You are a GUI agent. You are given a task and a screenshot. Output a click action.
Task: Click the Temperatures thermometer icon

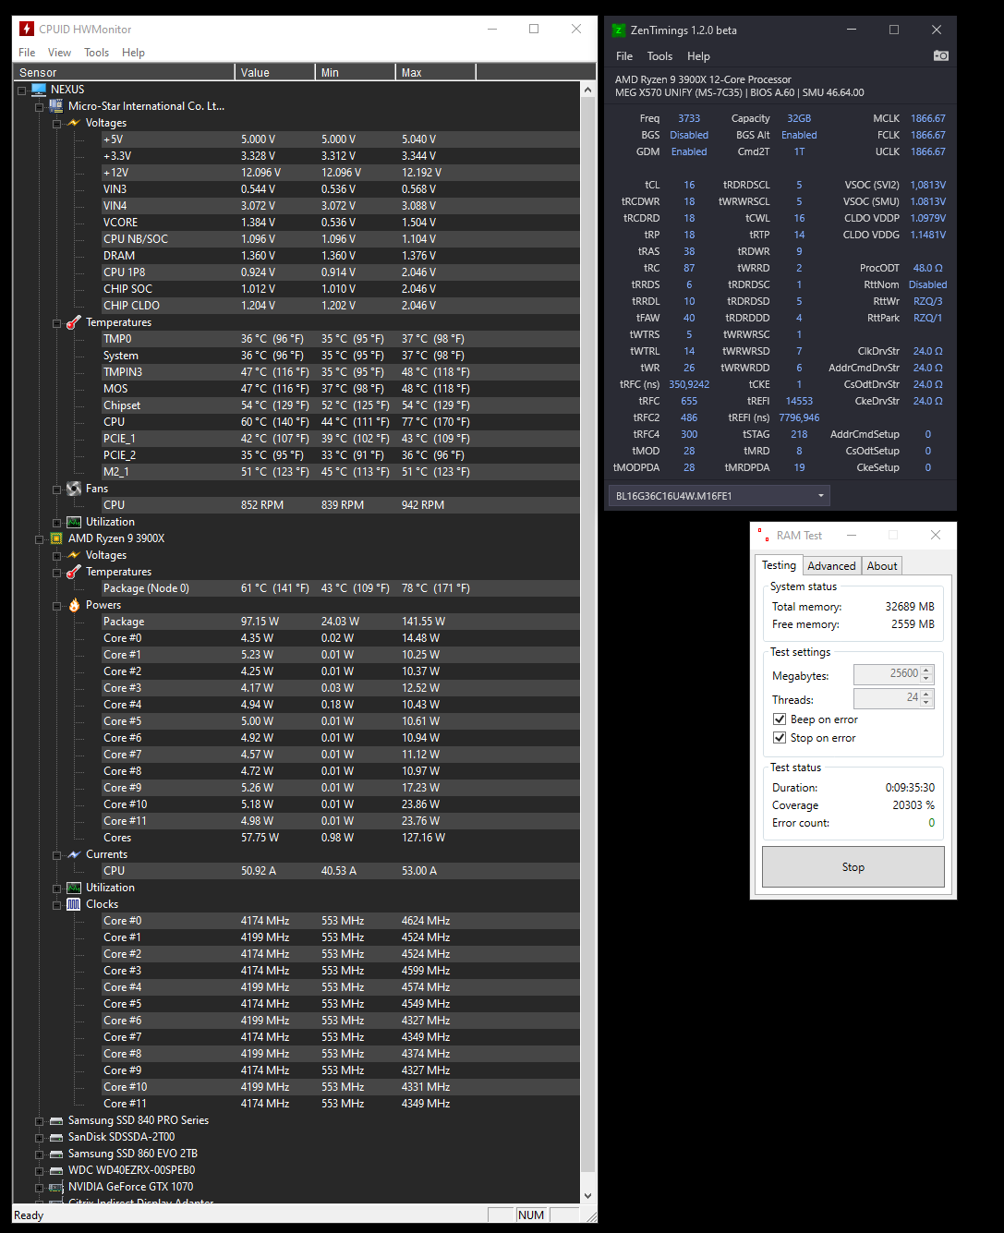click(x=74, y=322)
